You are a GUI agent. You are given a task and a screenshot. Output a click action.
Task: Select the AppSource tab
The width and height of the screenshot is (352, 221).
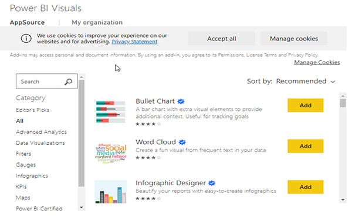tap(27, 22)
